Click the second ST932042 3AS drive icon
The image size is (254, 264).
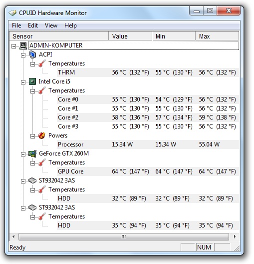coord(32,207)
